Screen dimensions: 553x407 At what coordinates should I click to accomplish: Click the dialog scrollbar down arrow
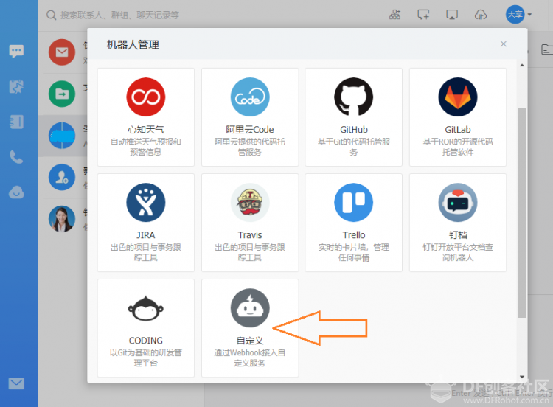tap(522, 377)
